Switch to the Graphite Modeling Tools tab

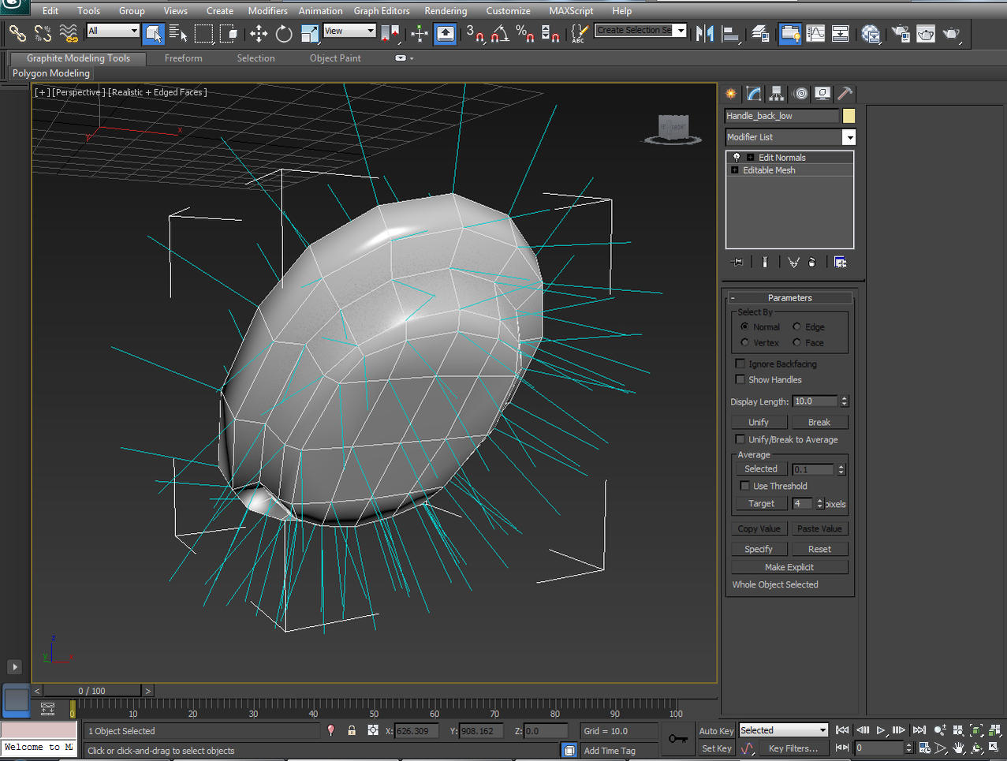[x=76, y=58]
